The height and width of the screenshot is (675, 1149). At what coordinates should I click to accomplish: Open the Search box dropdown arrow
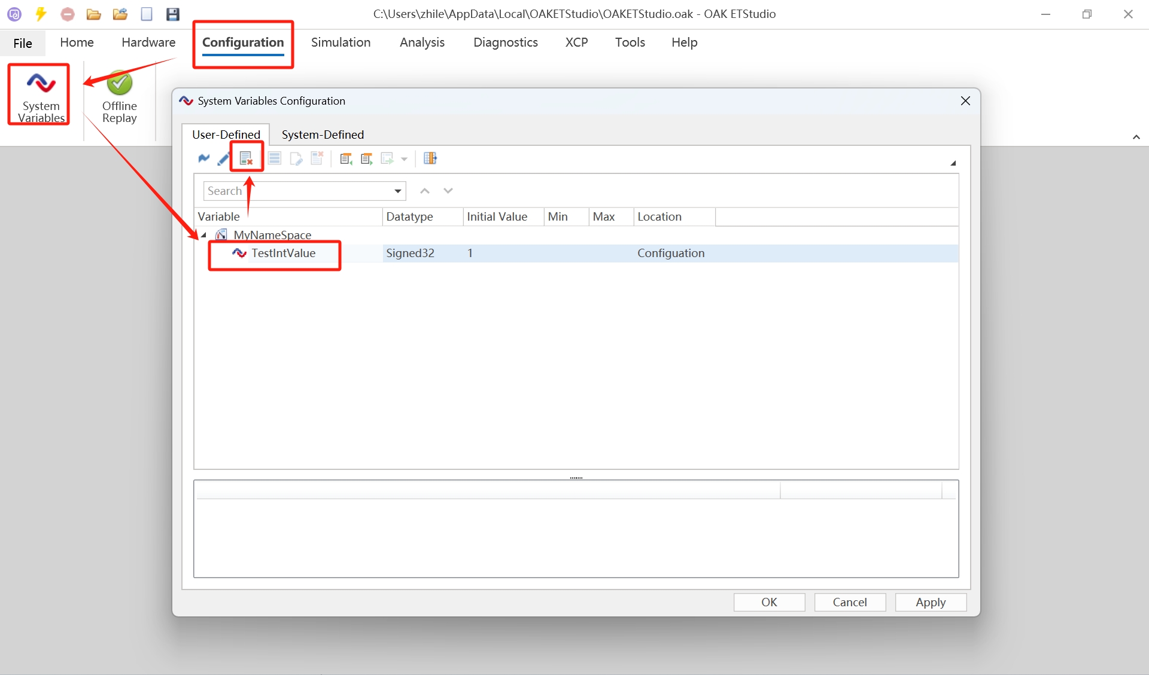[397, 191]
